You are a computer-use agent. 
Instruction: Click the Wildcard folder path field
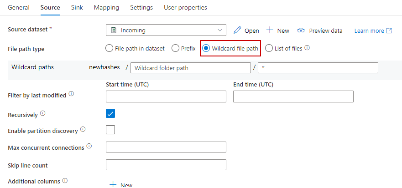point(190,68)
